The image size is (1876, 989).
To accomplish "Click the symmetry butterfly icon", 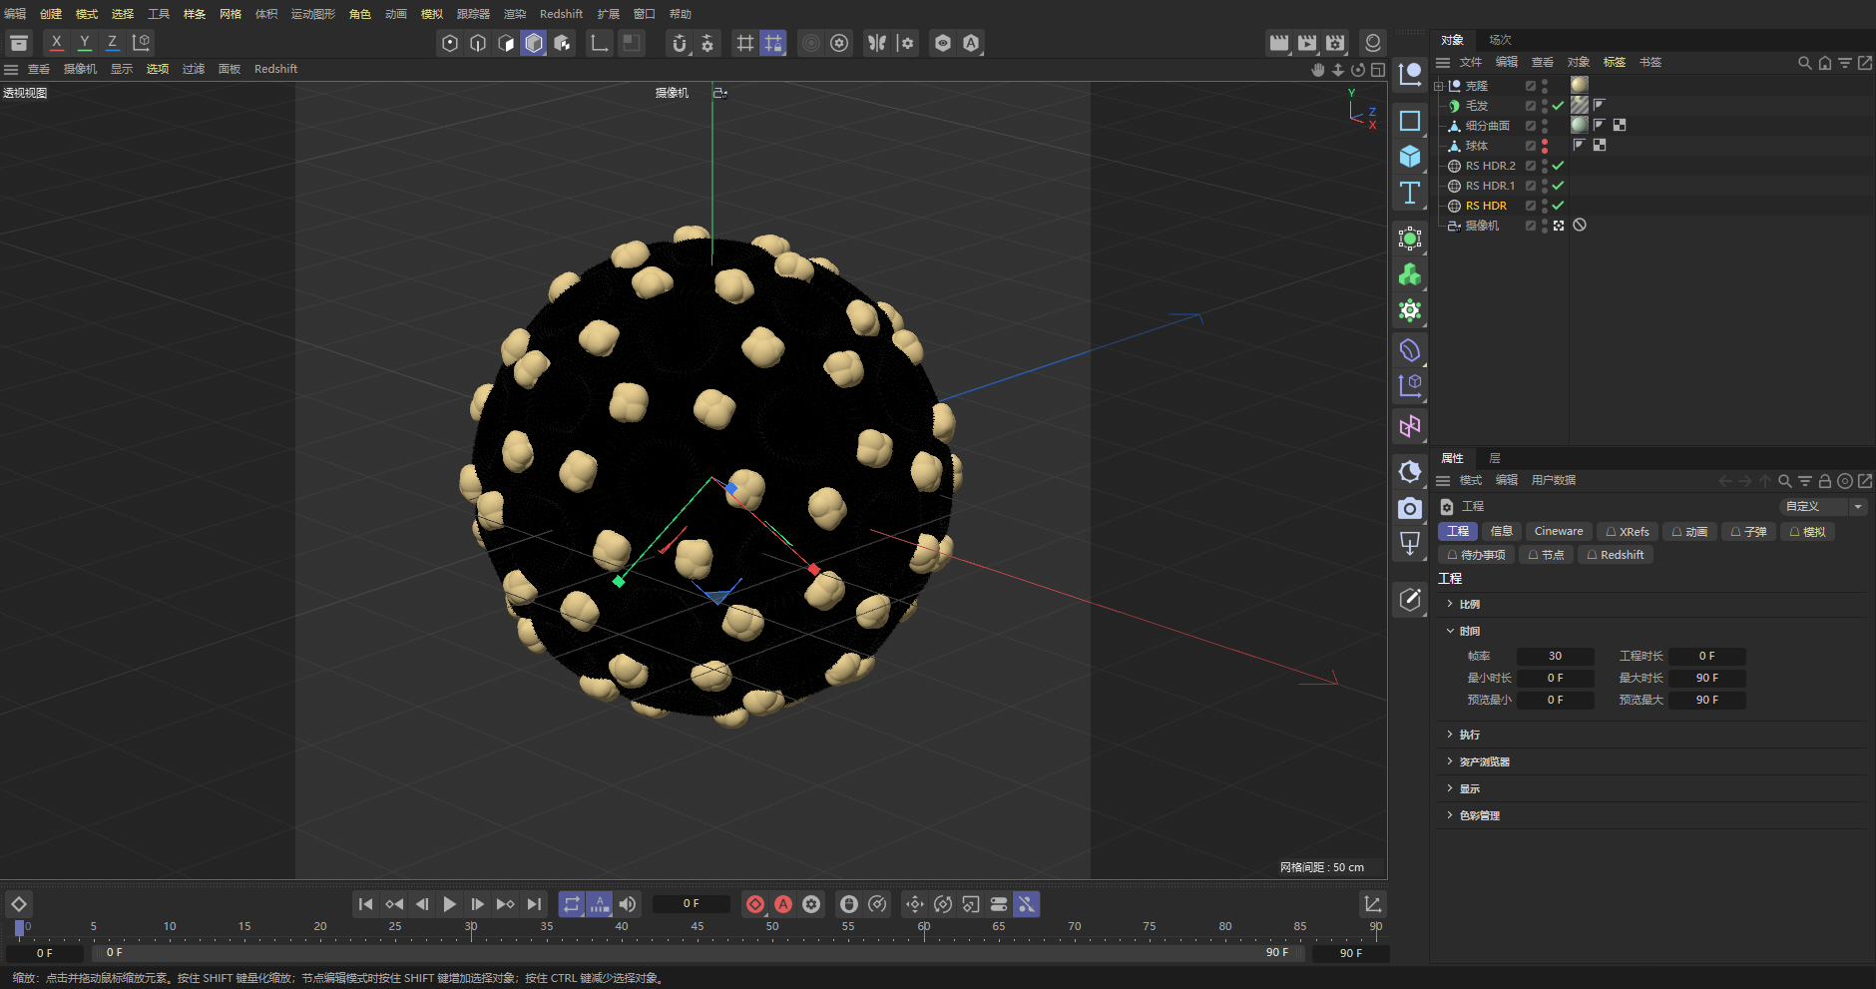I will point(877,43).
